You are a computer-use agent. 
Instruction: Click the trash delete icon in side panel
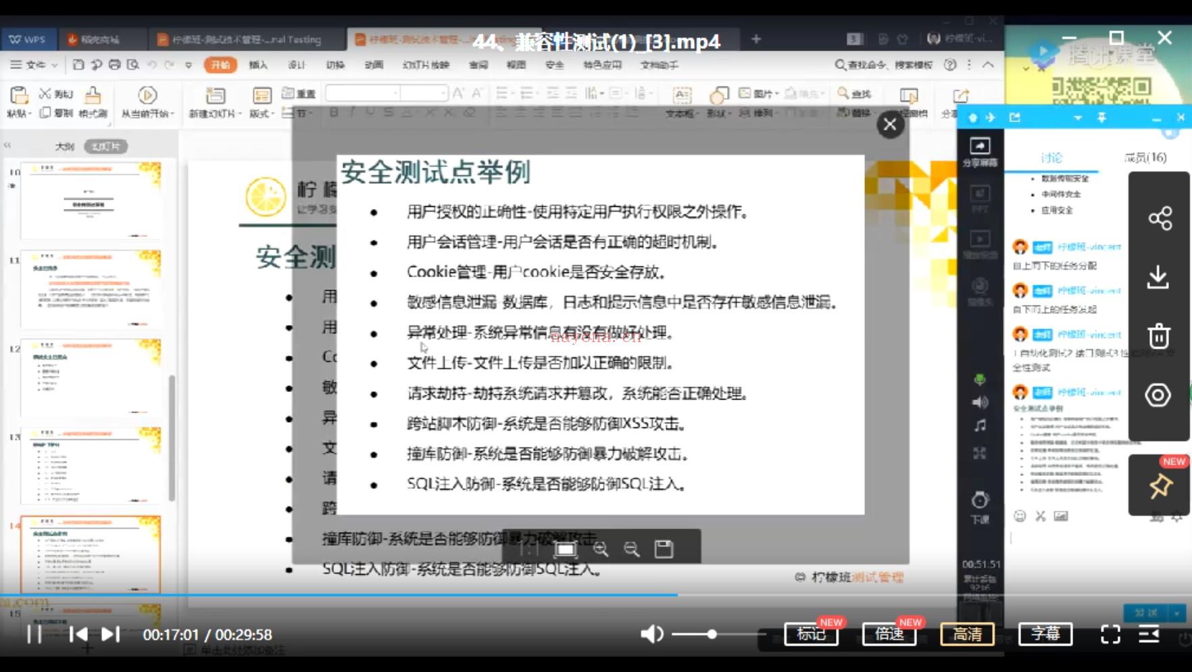tap(1159, 335)
